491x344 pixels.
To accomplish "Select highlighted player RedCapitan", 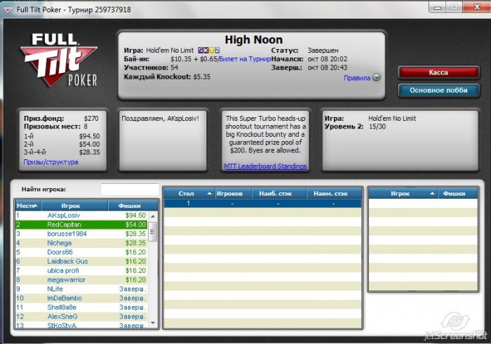I will [81, 225].
